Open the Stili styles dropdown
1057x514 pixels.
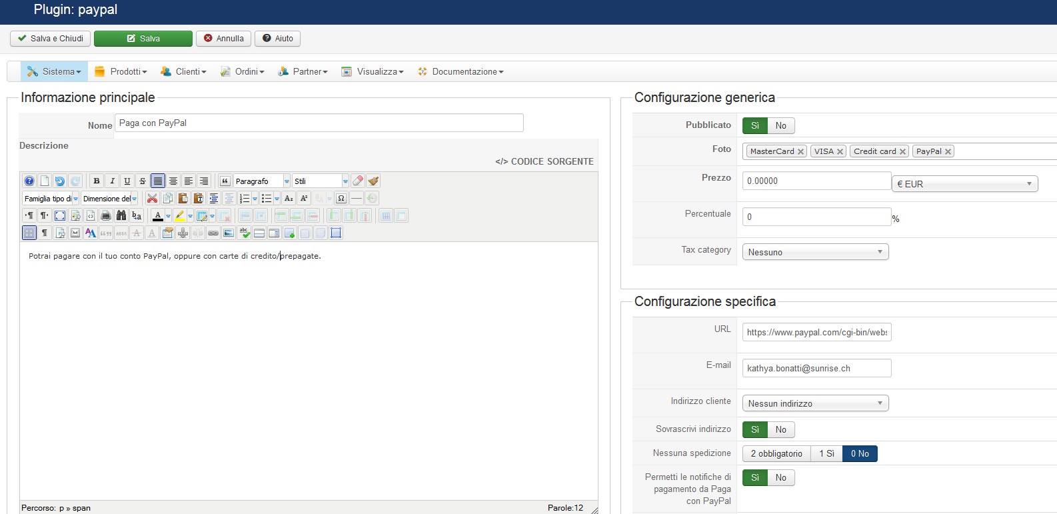coord(321,181)
